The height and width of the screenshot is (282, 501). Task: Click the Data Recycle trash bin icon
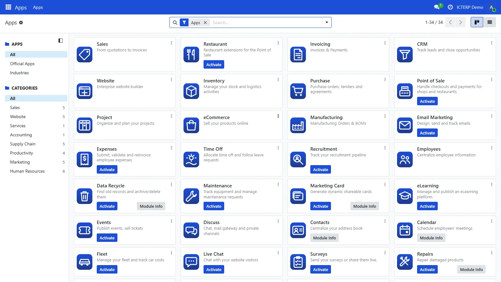tap(85, 196)
